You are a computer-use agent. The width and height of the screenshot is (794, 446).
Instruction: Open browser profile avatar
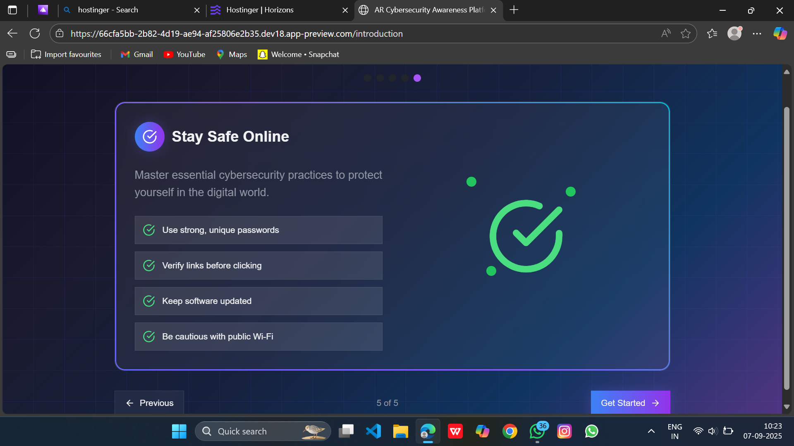(x=734, y=33)
